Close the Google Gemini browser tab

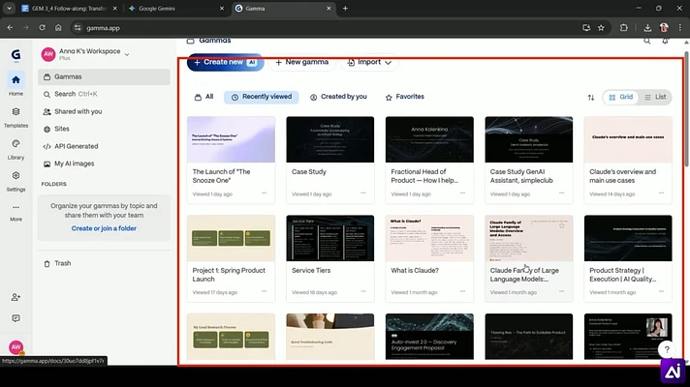coord(222,9)
